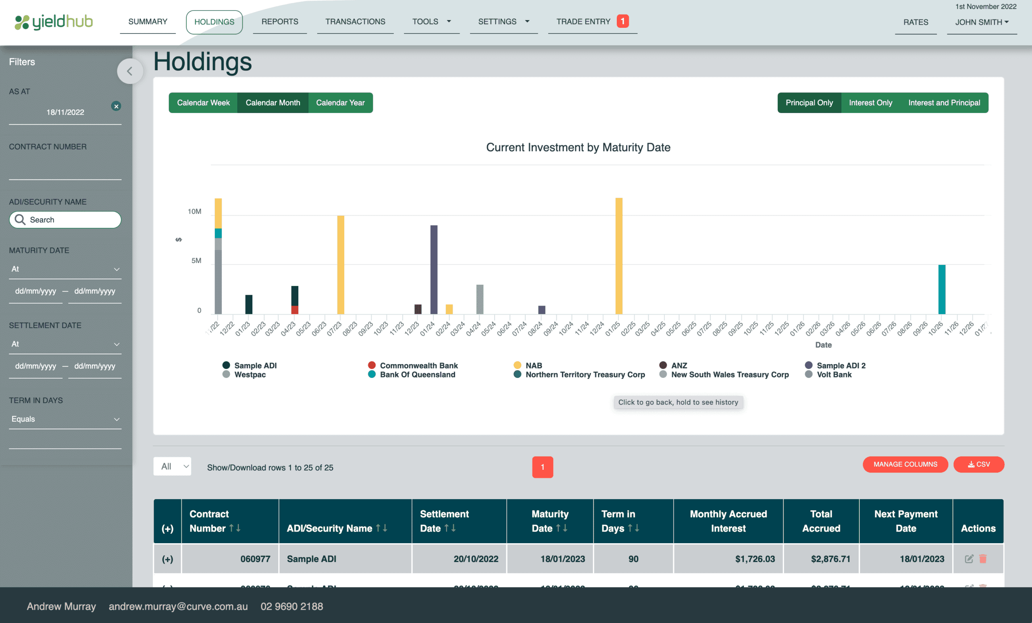
Task: Select Interest Only chart mode
Action: tap(870, 103)
